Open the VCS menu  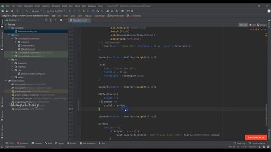[84, 6]
